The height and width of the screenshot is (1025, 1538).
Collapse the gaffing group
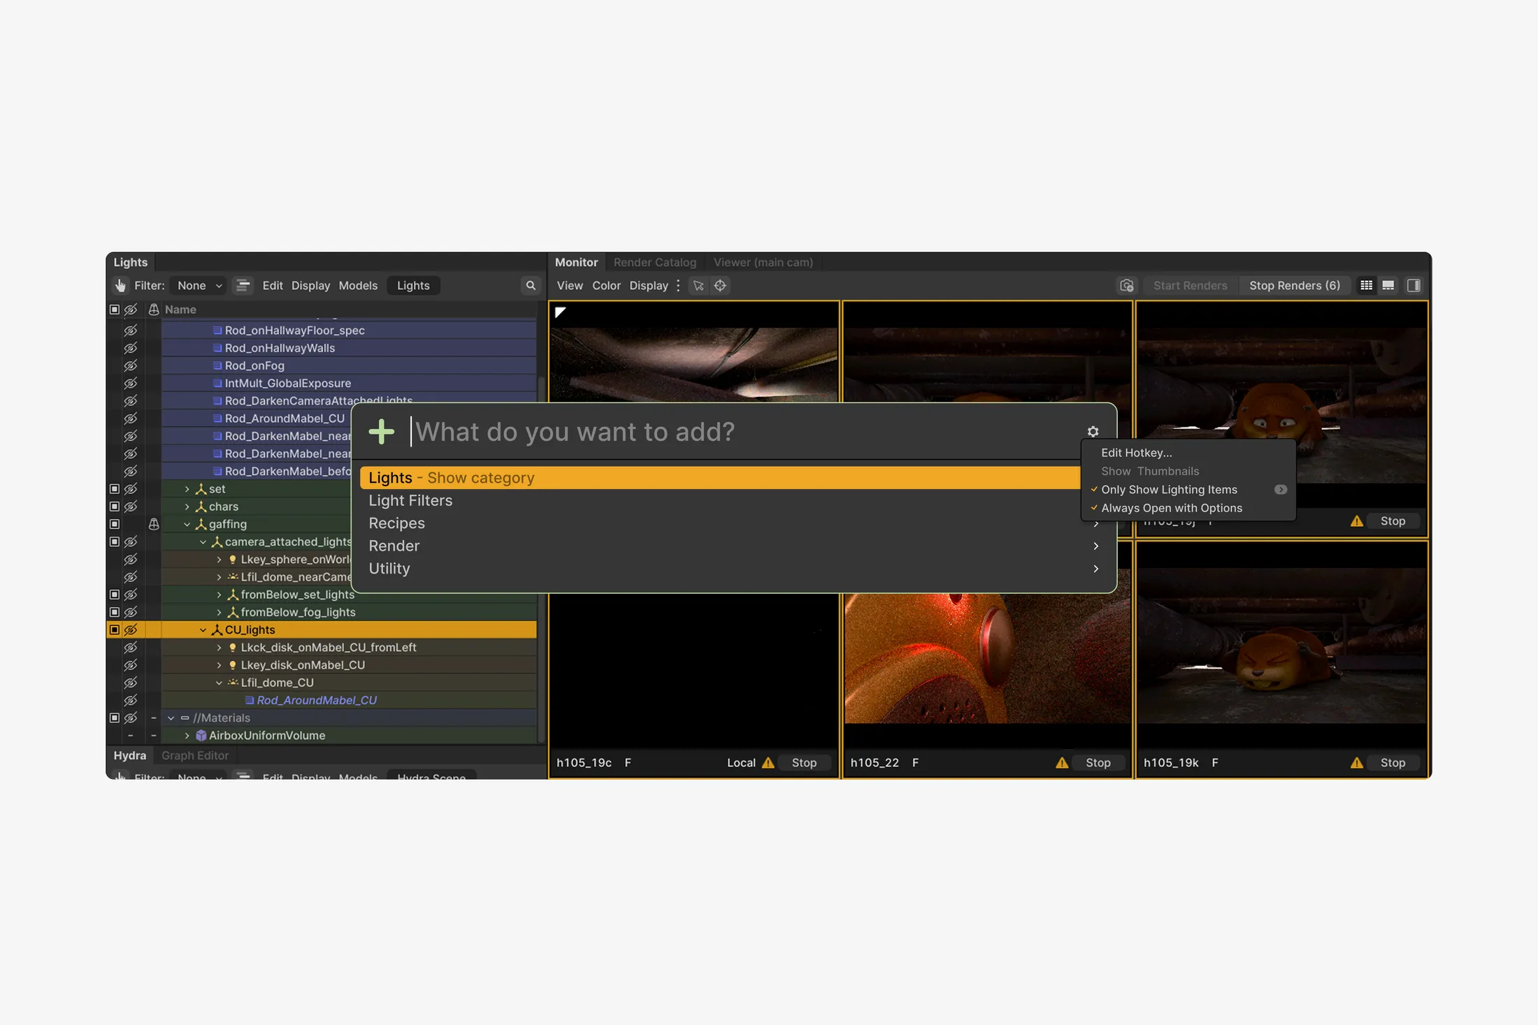coord(187,524)
